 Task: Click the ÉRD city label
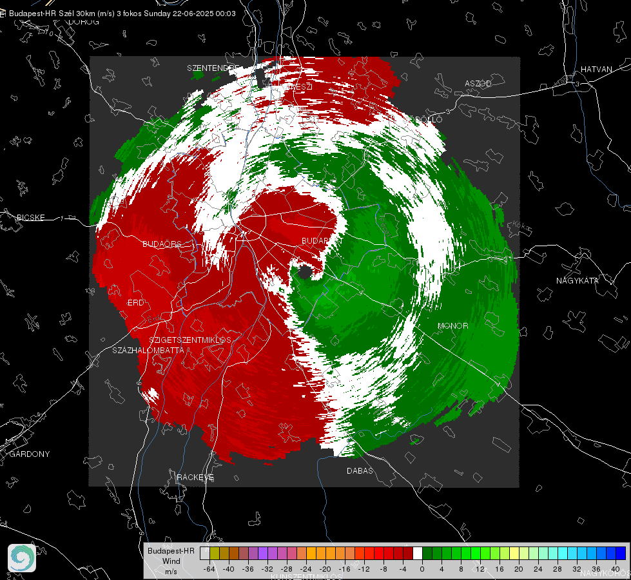[135, 303]
